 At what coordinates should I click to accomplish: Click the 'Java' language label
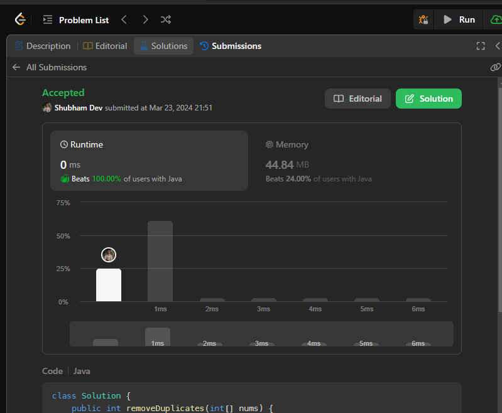(x=82, y=371)
